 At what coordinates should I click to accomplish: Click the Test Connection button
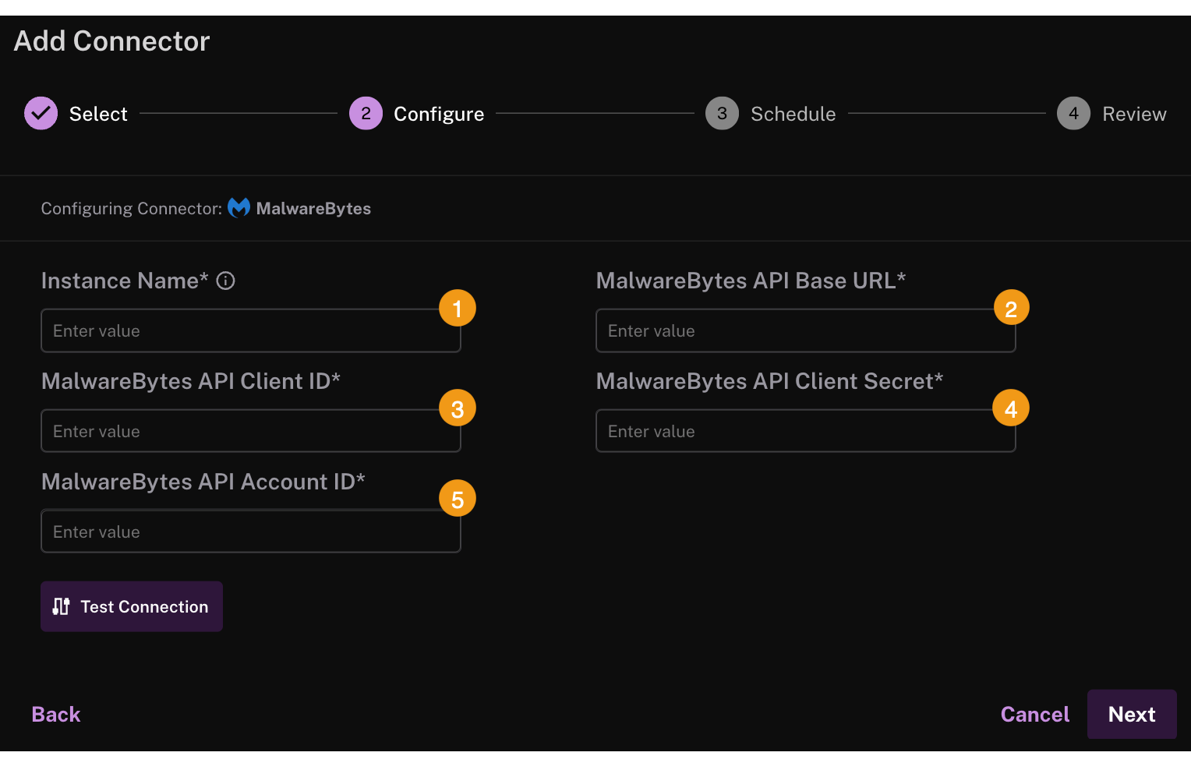coord(132,606)
